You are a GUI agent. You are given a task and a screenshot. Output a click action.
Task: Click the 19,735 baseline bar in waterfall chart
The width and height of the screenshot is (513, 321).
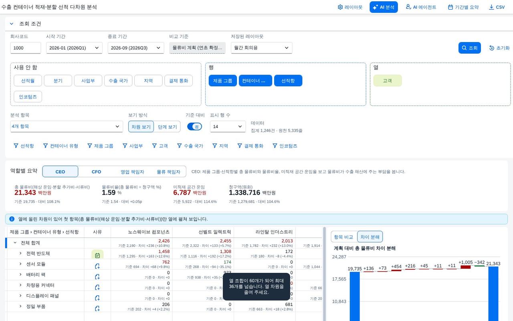coord(355,297)
